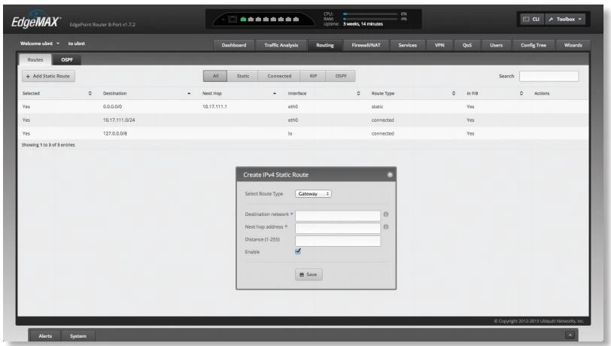The image size is (611, 346).
Task: Open the OSPF sub-tab
Action: (x=68, y=59)
